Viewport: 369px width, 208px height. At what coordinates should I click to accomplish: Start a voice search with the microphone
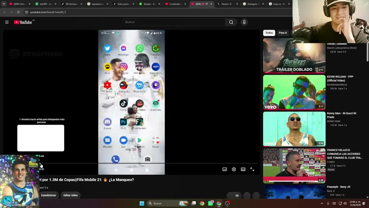click(x=244, y=22)
